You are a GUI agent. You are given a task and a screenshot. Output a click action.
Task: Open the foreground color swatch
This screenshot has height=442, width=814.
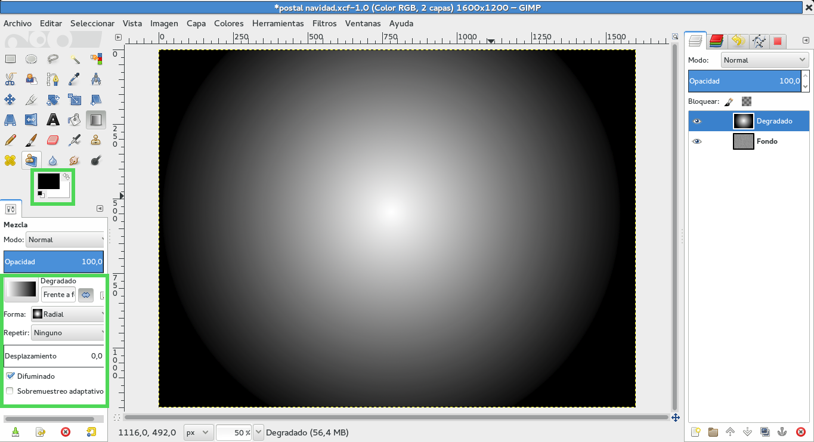tap(48, 182)
